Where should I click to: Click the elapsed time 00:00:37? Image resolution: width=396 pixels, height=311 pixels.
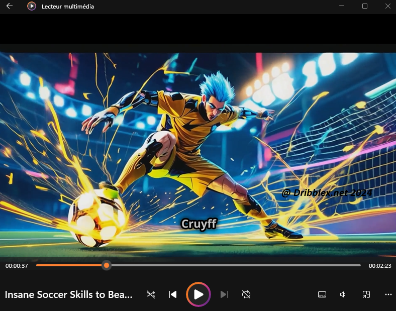coord(17,266)
